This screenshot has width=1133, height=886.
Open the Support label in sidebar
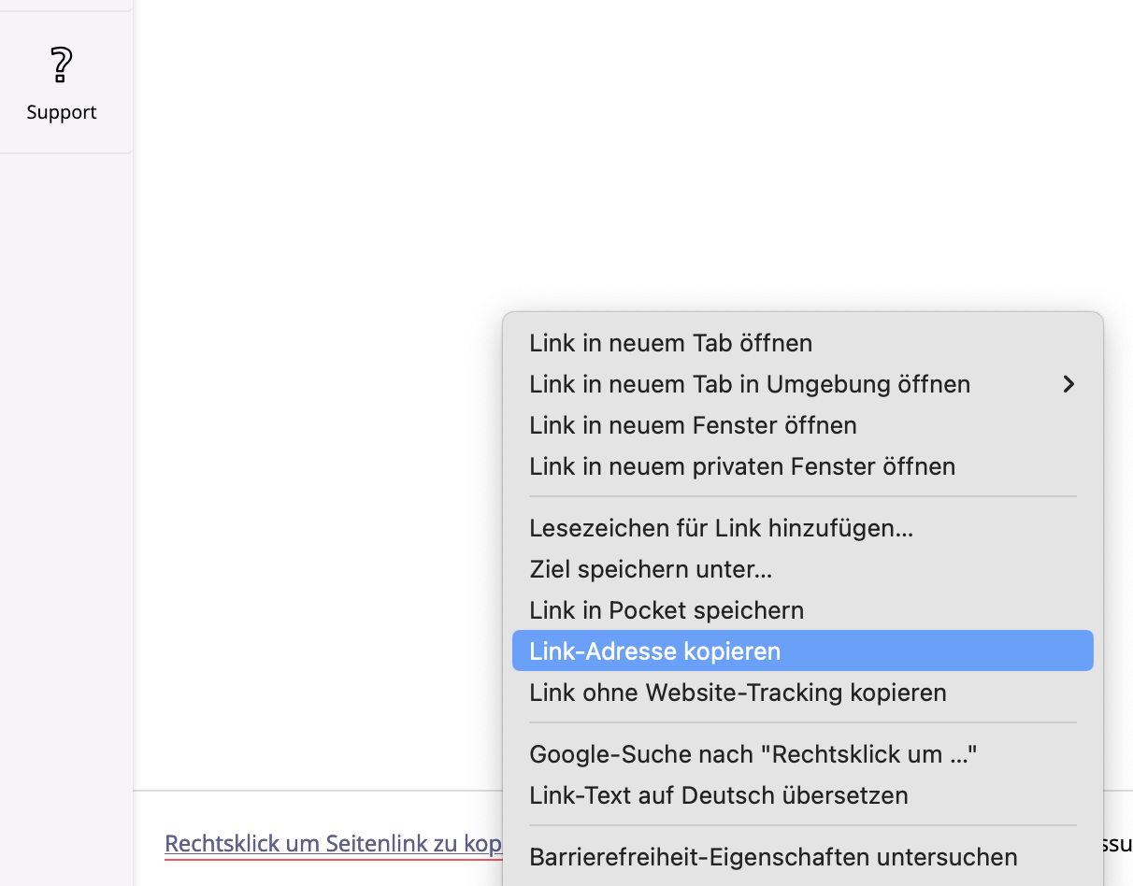pyautogui.click(x=62, y=112)
